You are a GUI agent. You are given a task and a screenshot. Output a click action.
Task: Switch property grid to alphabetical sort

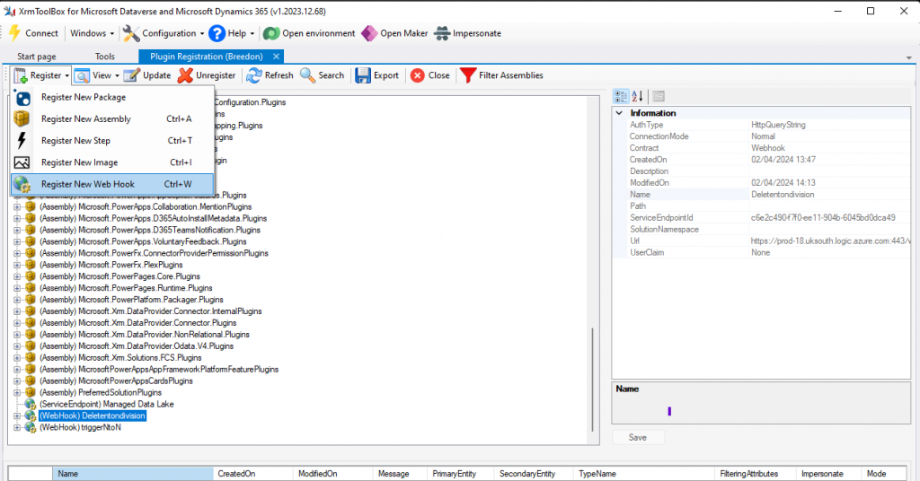[x=637, y=96]
